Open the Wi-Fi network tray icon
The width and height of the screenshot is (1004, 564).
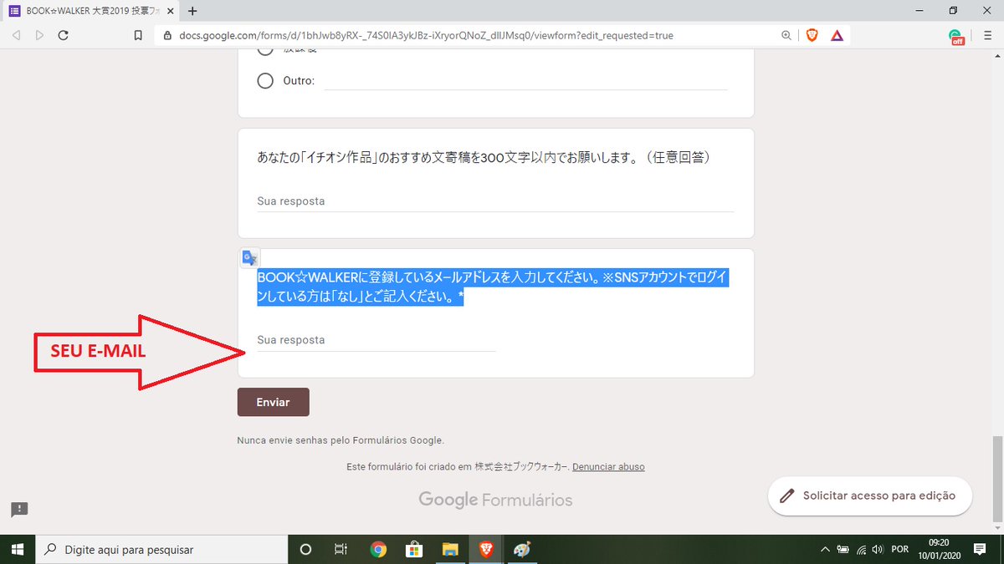point(861,549)
